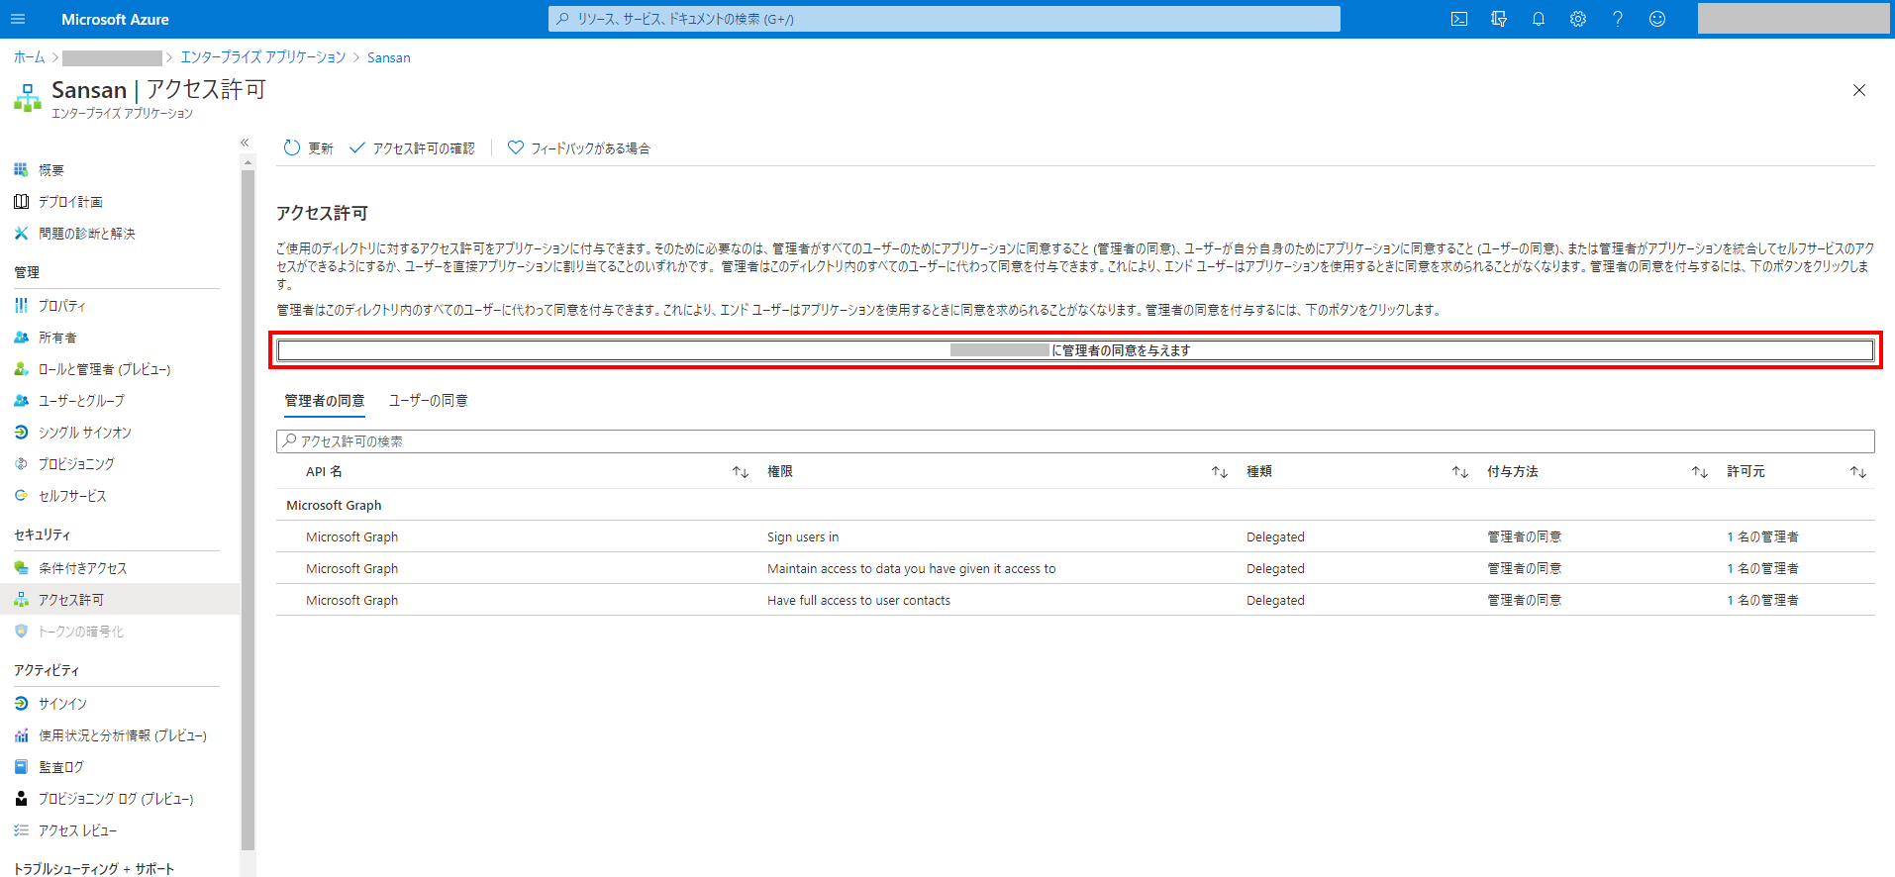Click エンタープライズ アプリケーション breadcrumb link
1895x877 pixels.
coord(262,57)
